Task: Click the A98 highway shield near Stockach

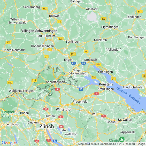Action: 83,63
